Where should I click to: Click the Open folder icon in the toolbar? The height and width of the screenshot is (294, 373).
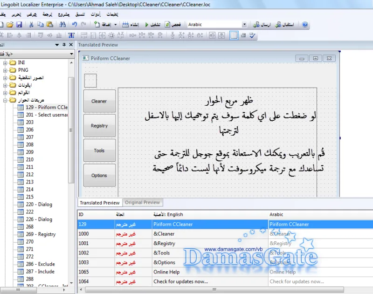pos(10,25)
